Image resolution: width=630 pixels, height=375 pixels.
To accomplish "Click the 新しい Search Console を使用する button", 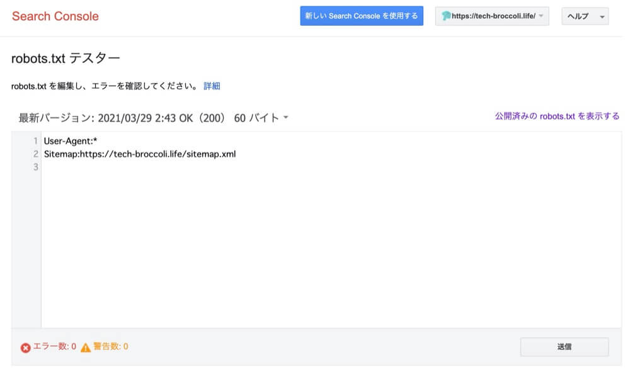I will pos(362,16).
